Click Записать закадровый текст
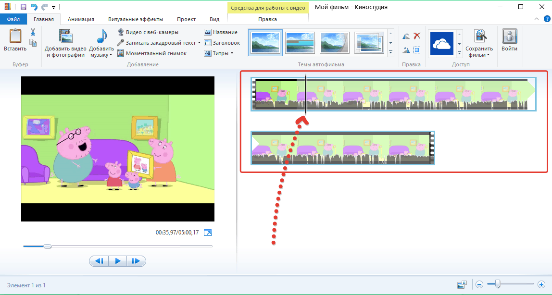Screen dimensions: 552x295 tap(157, 43)
